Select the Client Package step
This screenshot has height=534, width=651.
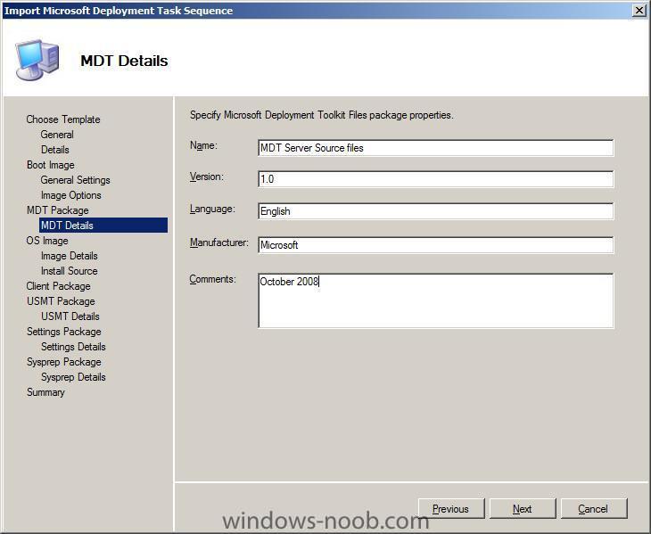point(59,286)
